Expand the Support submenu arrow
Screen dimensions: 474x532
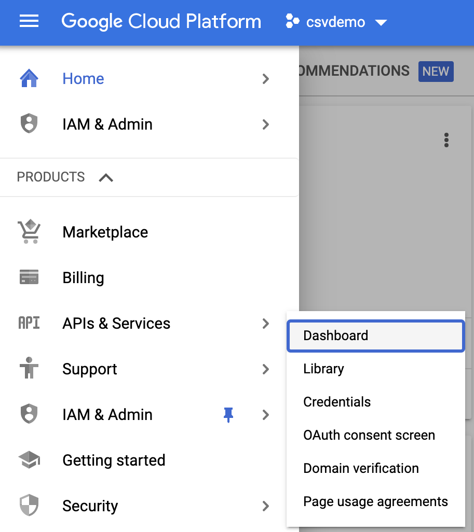pyautogui.click(x=266, y=369)
